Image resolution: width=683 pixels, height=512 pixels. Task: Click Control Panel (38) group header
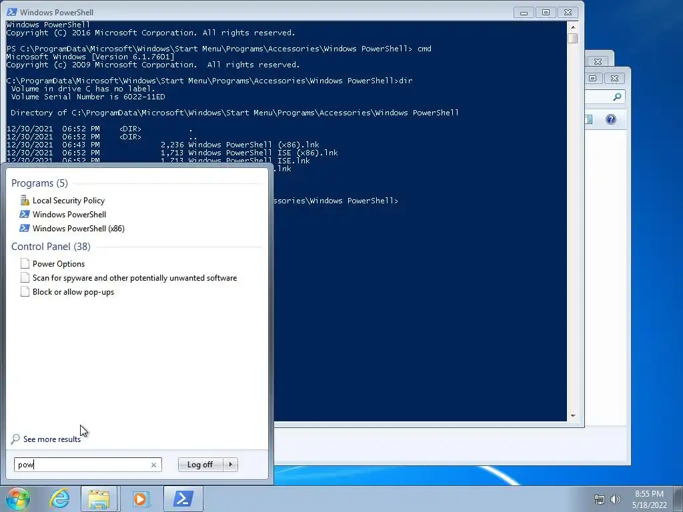tap(51, 247)
